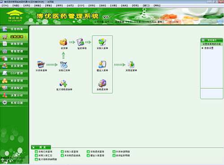Image resolution: width=224 pixels, height=165 pixels.
Task: Open the 补货申请单 replenishment request icon
Action: [41, 65]
